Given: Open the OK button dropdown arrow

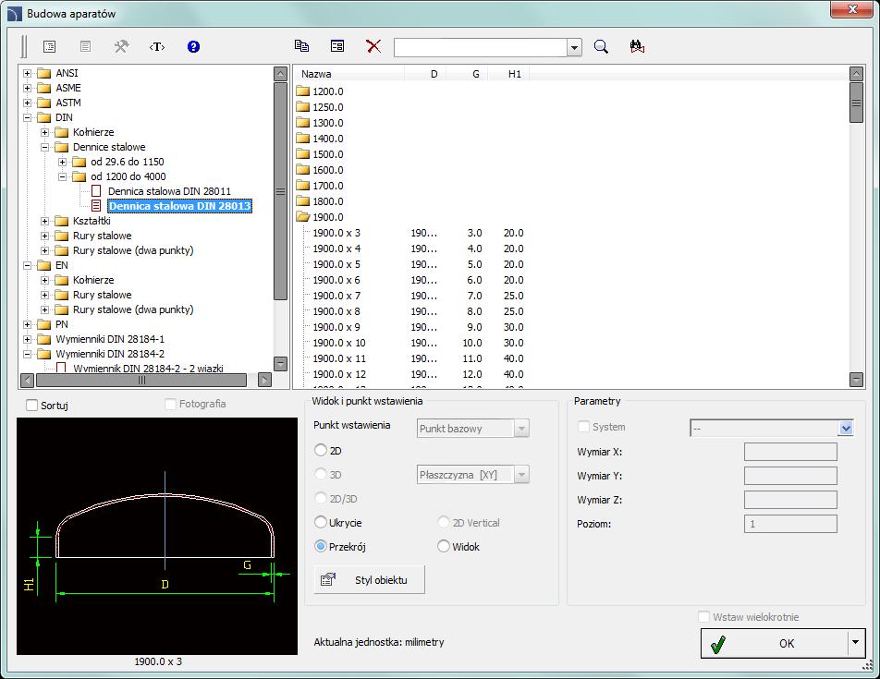Looking at the screenshot, I should (856, 643).
